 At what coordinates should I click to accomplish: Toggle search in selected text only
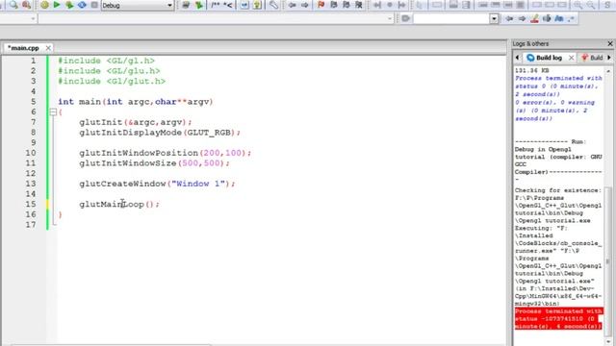547,18
